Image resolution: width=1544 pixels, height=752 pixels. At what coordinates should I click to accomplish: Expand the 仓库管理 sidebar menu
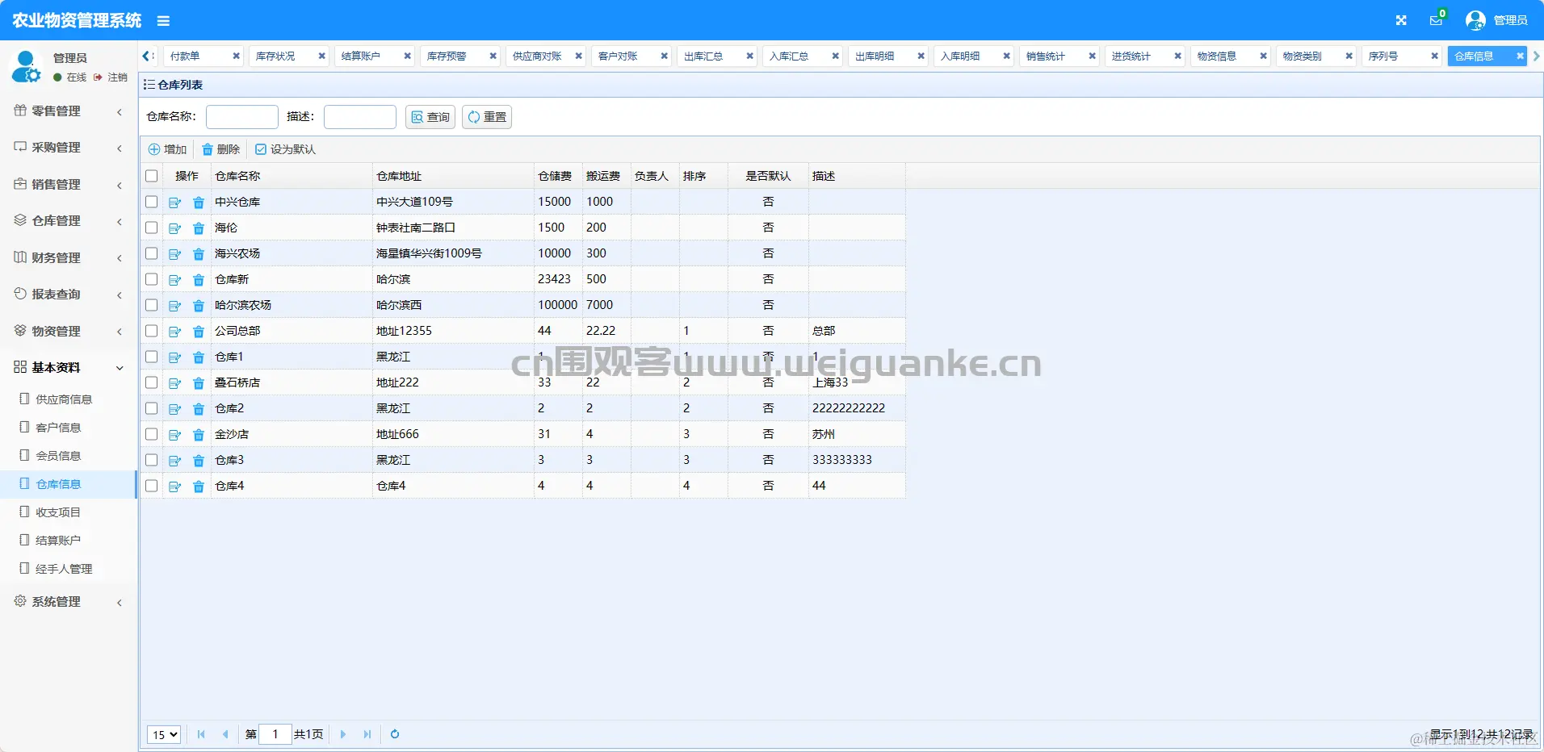[x=69, y=221]
